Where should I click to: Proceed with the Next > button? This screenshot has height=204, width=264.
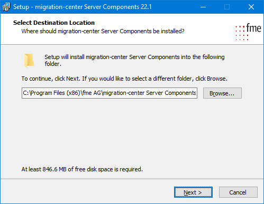click(x=193, y=192)
